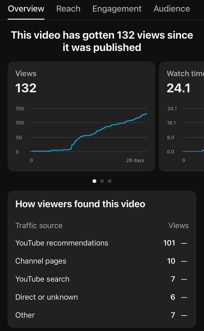This screenshot has height=331, width=204.
Task: Click the Channel pages 10 views value
Action: [x=171, y=261]
